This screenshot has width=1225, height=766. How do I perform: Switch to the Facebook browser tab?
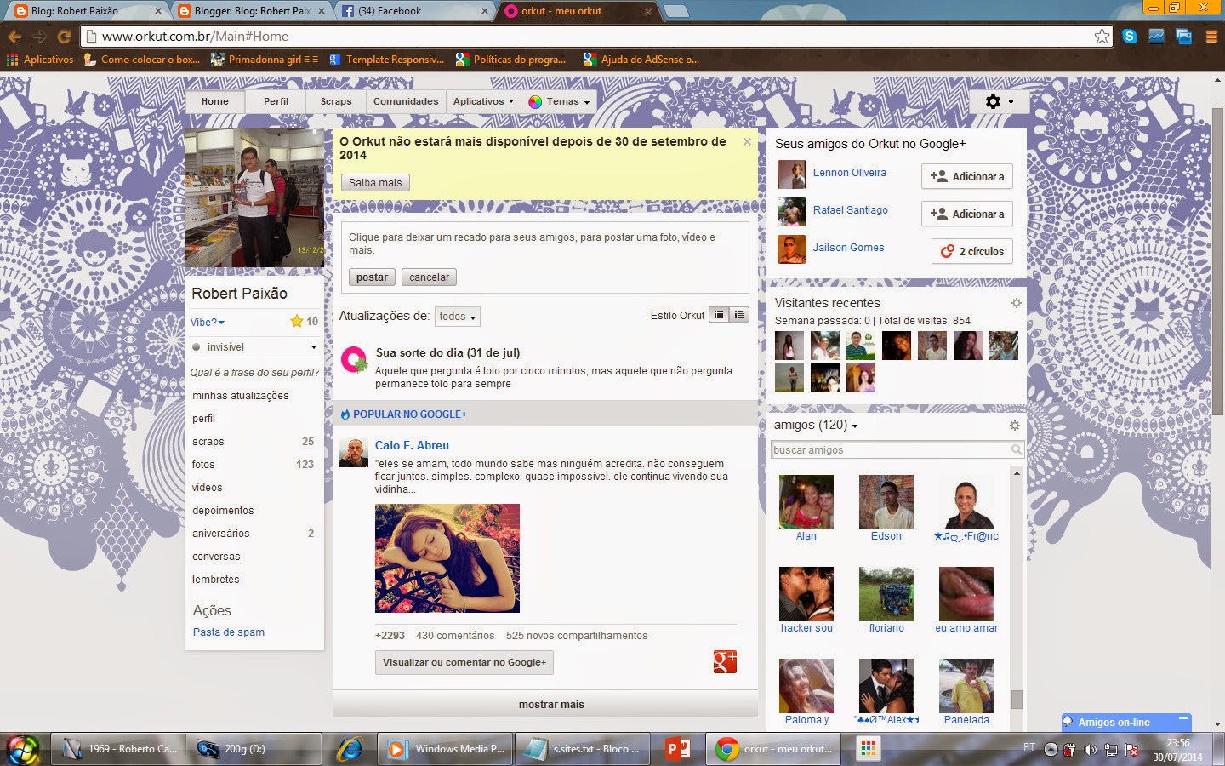[415, 11]
